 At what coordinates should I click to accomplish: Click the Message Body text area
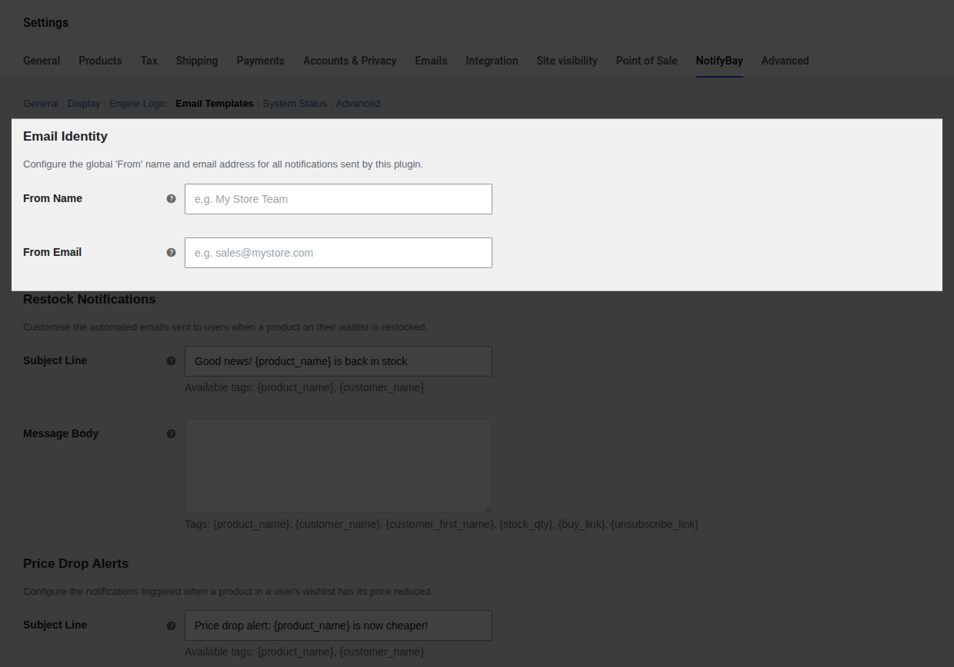coord(339,466)
